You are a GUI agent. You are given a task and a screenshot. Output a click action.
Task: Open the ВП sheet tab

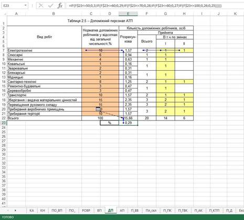[99, 211]
